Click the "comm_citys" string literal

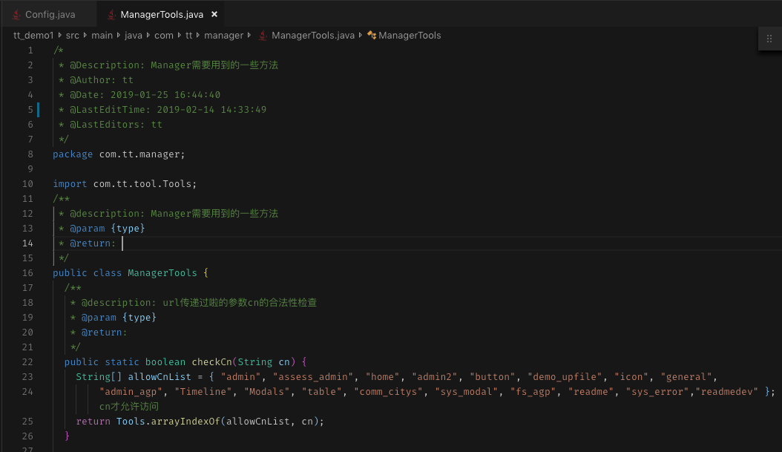[389, 392]
